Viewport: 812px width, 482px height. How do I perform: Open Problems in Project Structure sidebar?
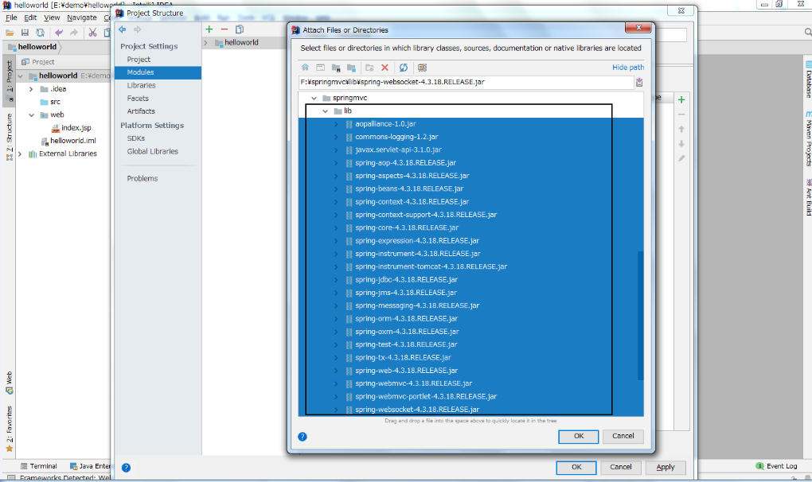click(x=142, y=178)
